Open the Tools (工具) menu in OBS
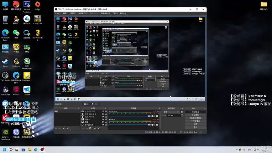Screen dimensions: 272x153 coord(115,13)
